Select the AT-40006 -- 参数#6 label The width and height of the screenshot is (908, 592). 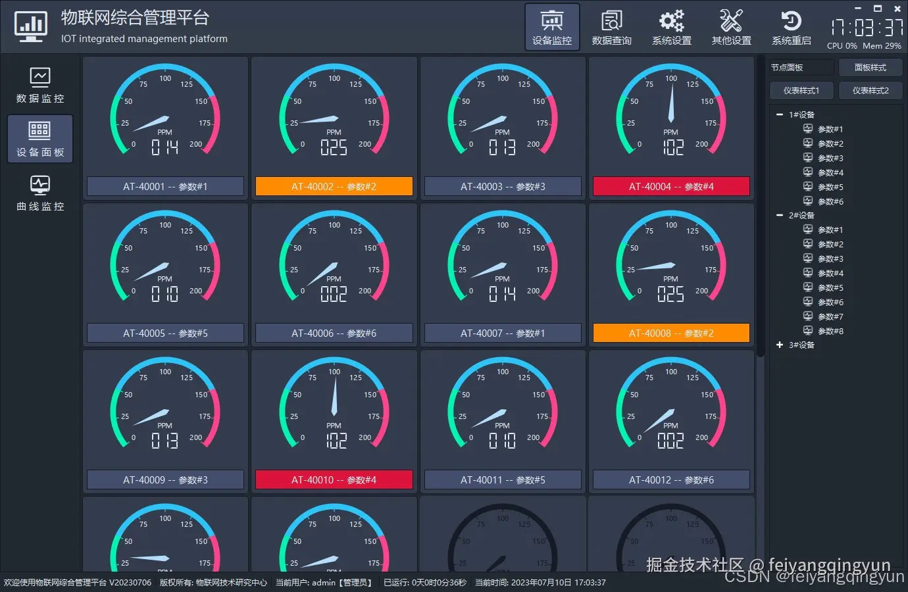(334, 333)
